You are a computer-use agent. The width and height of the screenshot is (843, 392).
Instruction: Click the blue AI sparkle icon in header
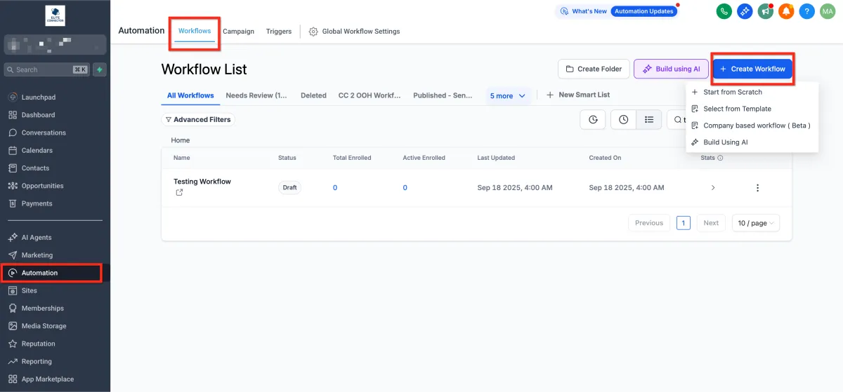click(745, 11)
